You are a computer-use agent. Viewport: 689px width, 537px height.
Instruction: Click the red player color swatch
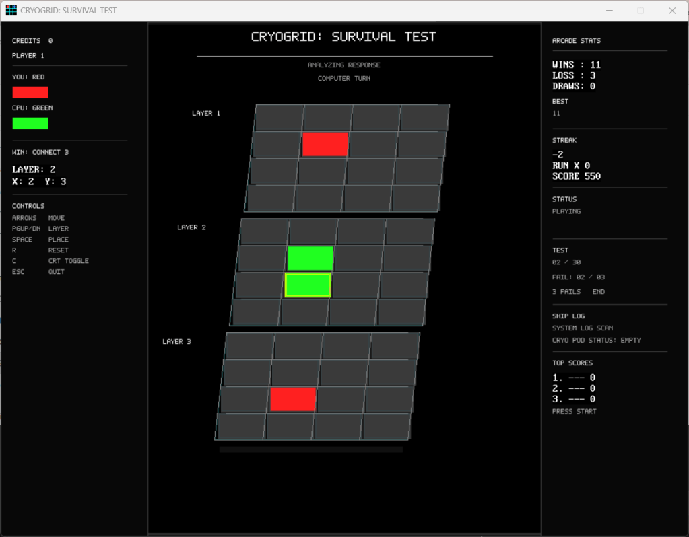coord(30,92)
